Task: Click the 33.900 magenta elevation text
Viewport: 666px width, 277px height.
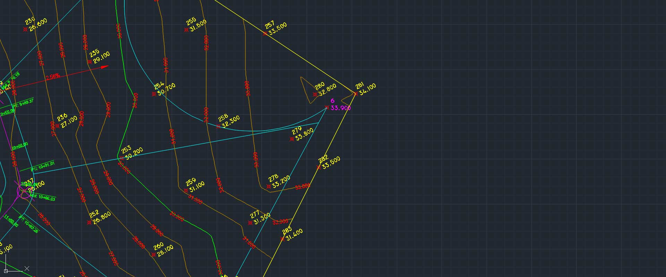Action: click(341, 108)
